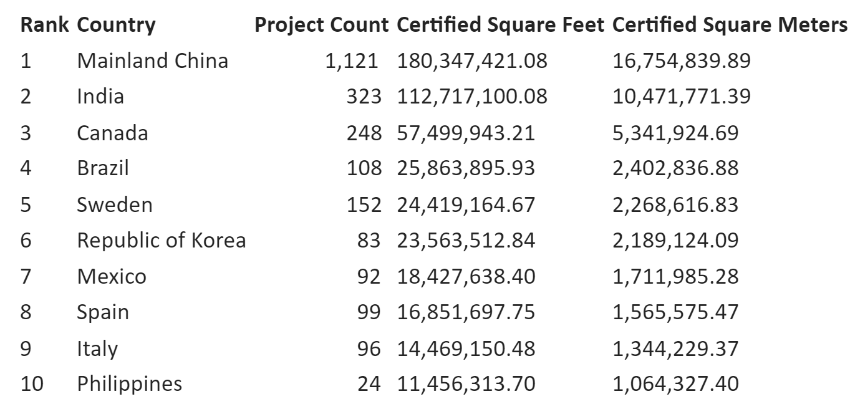Click the square feet value 112,717,100.08
Viewport: 850px width, 404px height.
(471, 97)
